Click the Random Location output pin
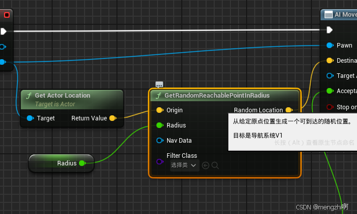 click(289, 110)
